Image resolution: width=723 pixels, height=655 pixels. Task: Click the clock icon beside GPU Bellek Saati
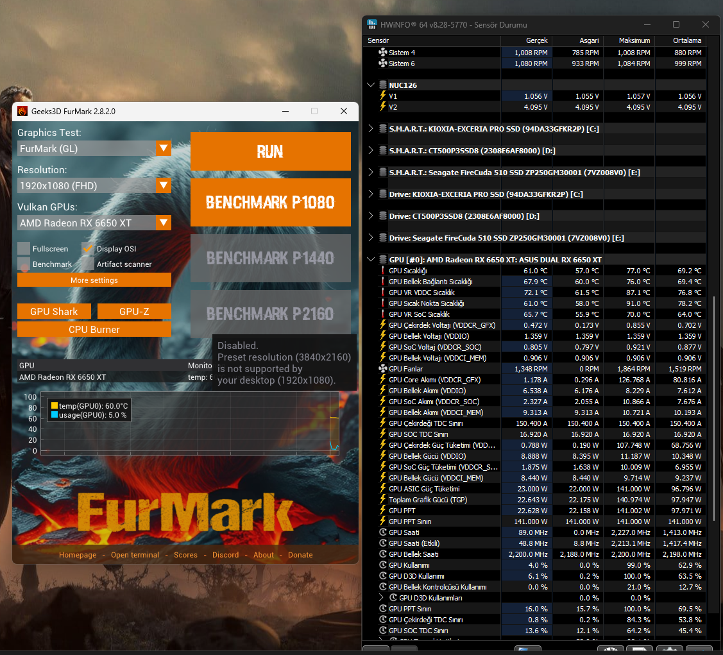pyautogui.click(x=383, y=554)
